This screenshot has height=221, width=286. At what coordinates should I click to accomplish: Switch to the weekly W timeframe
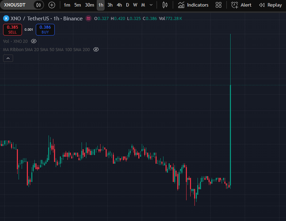coord(135,5)
